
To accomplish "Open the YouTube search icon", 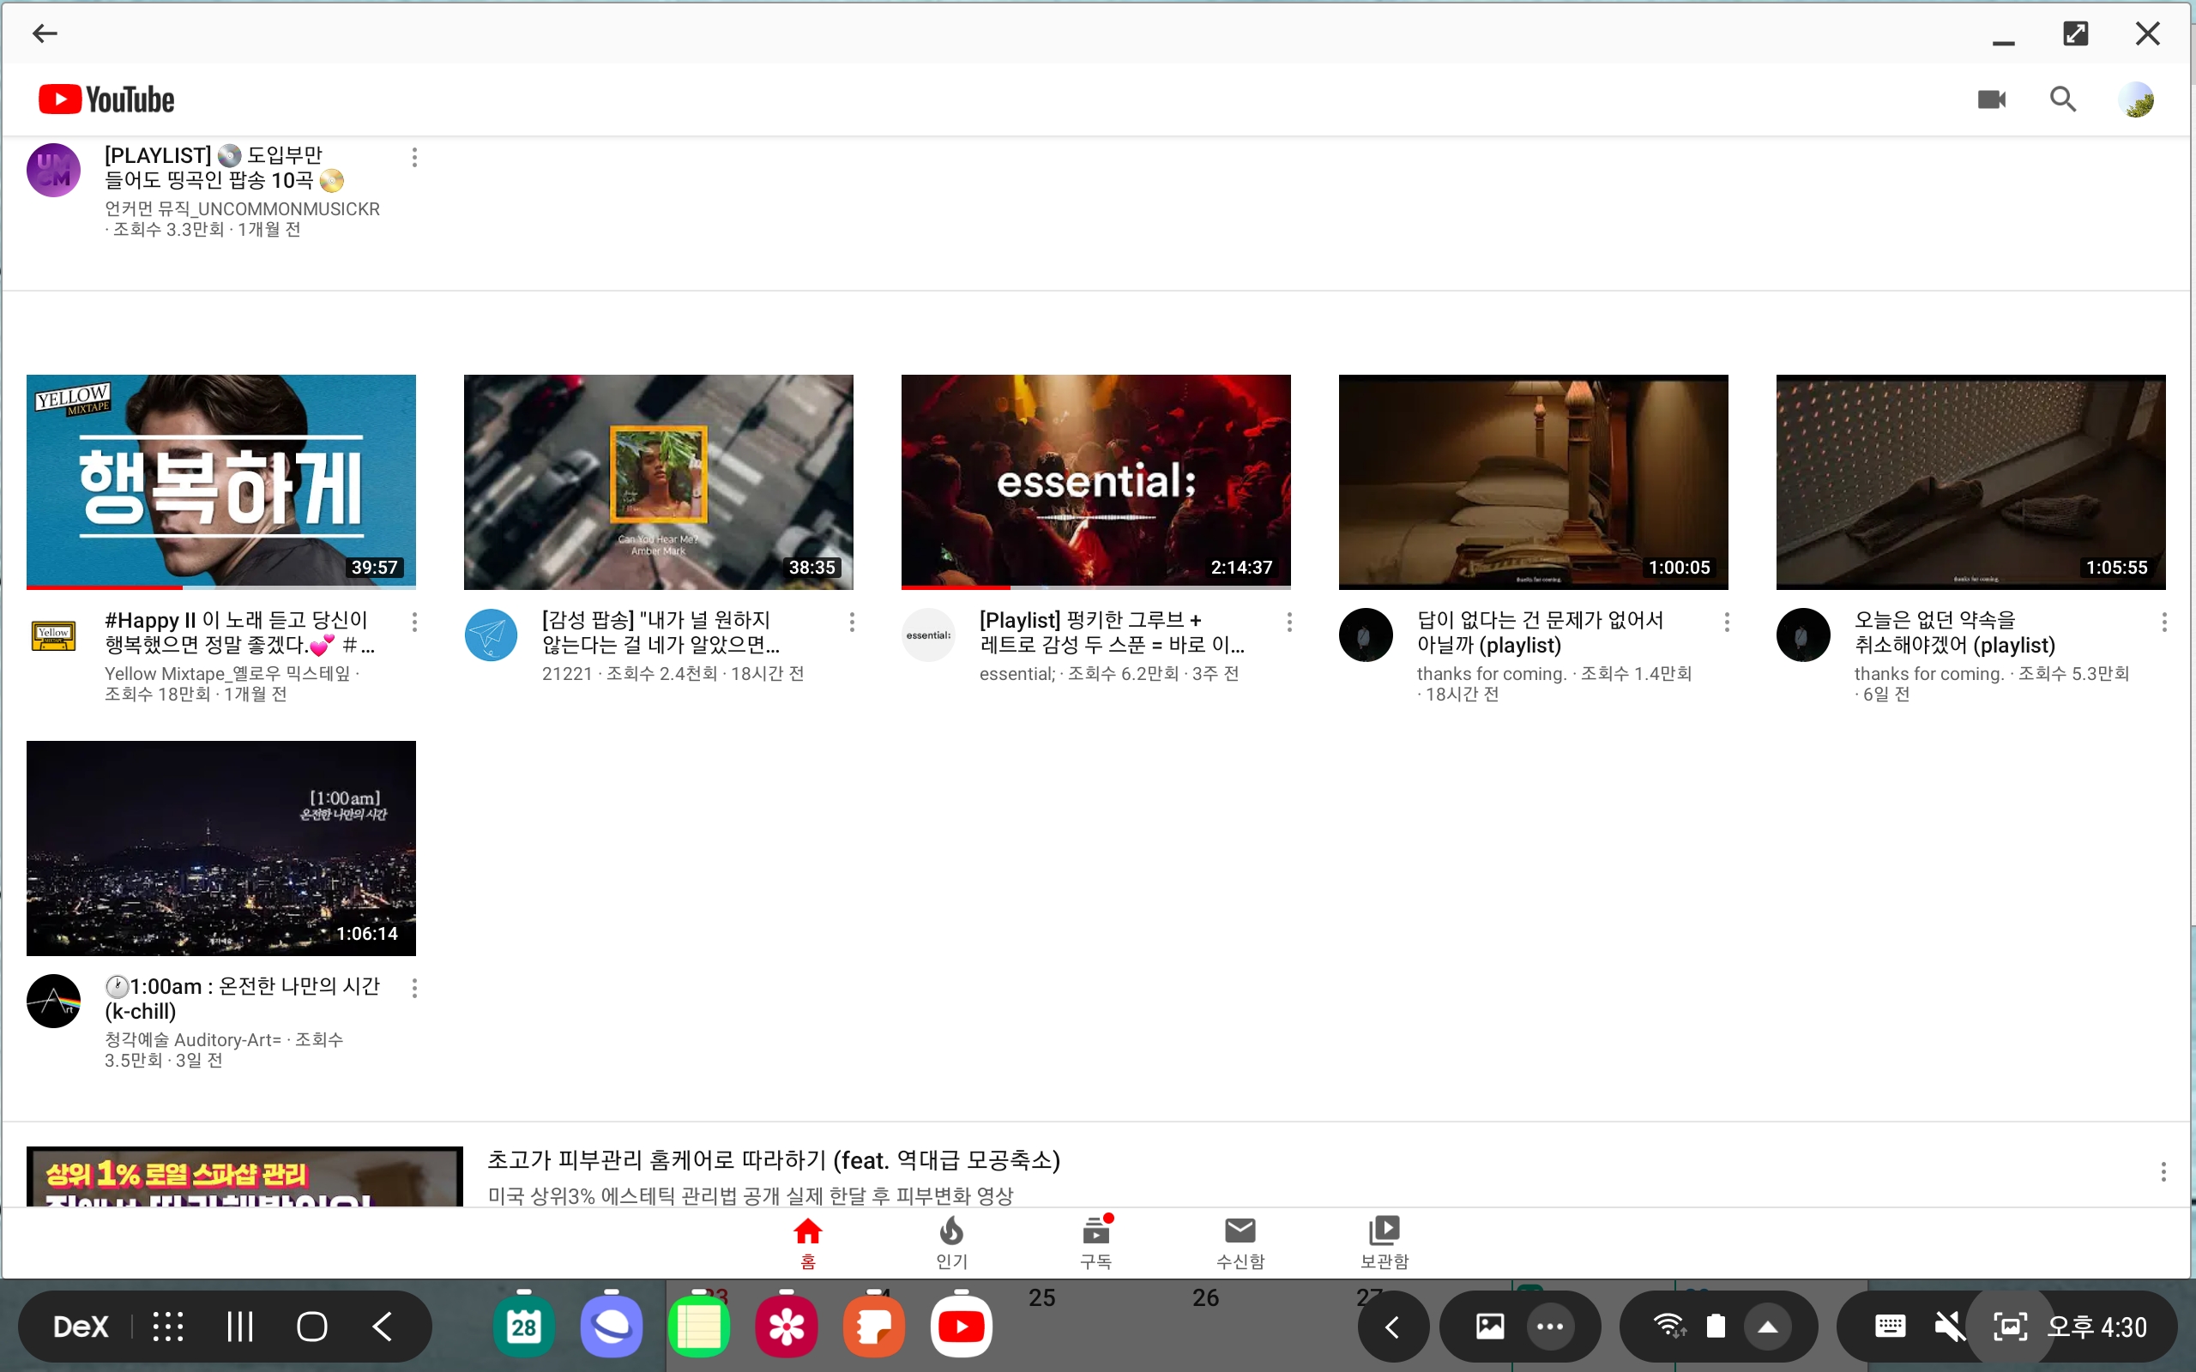I will 2062,99.
